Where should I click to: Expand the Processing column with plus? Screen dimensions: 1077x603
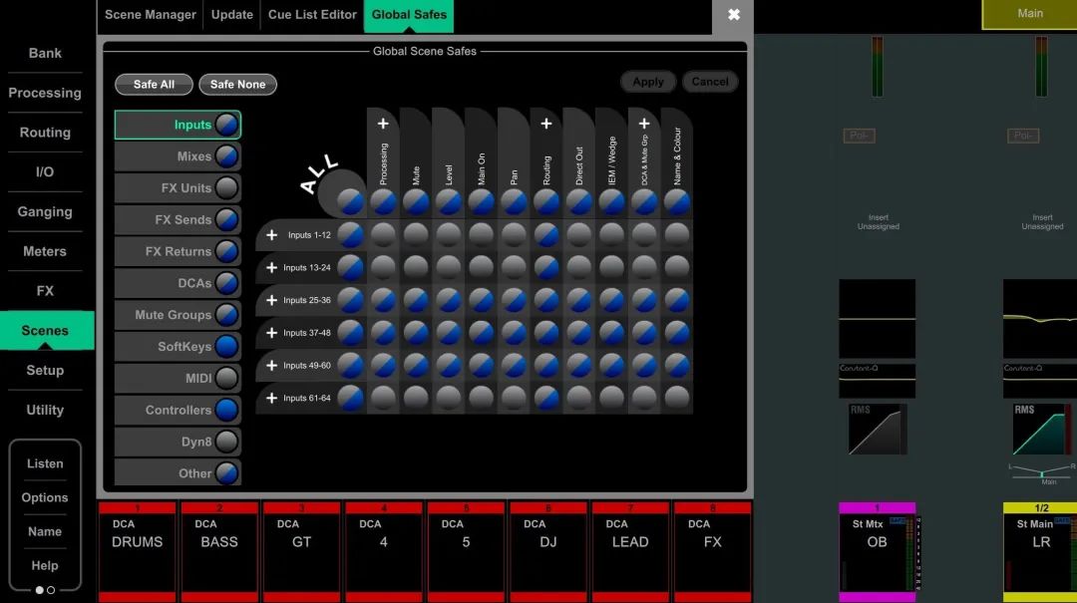[x=383, y=125]
